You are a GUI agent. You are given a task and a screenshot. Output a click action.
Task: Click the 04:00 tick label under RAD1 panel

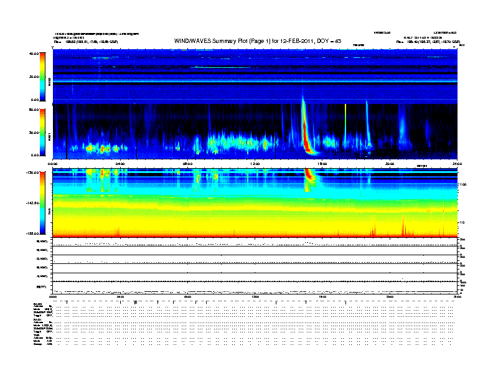pyautogui.click(x=120, y=164)
